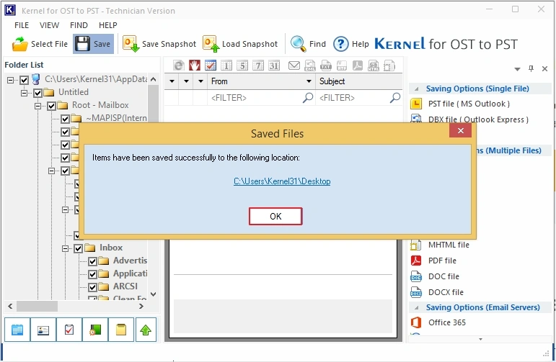The height and width of the screenshot is (362, 556).
Task: Open calendar view icon at bottom left
Action: tap(17, 330)
